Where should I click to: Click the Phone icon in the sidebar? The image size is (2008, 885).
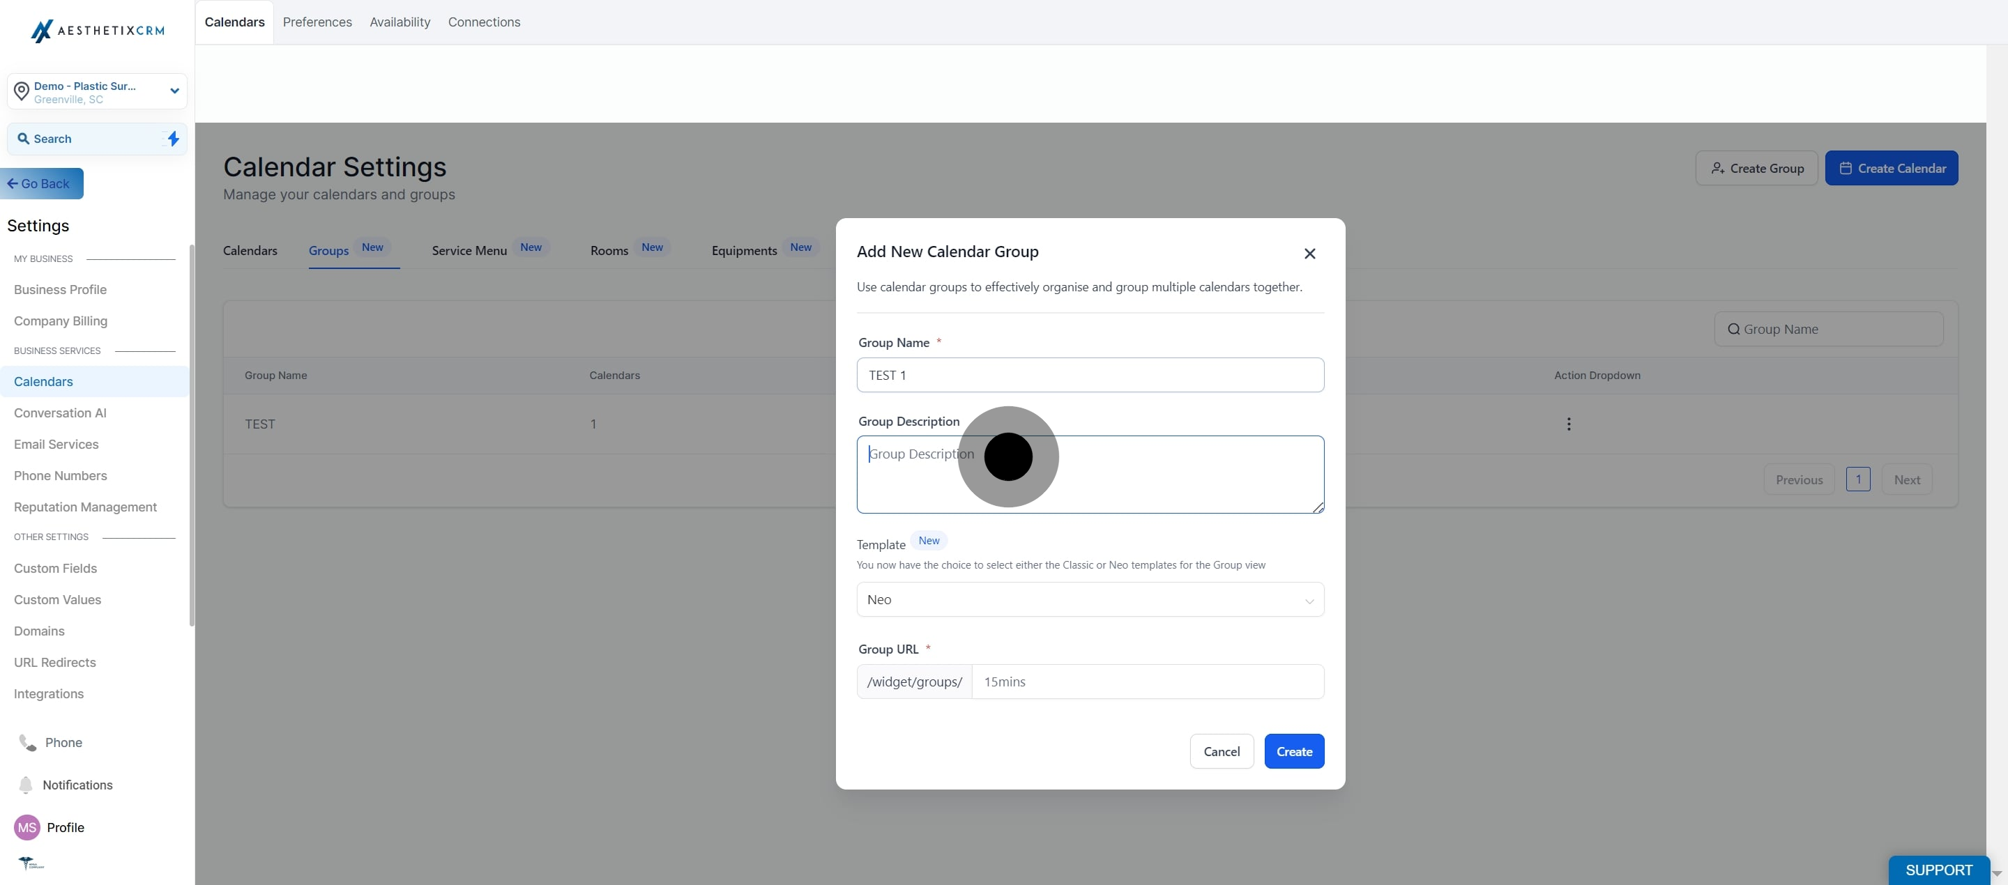click(27, 742)
